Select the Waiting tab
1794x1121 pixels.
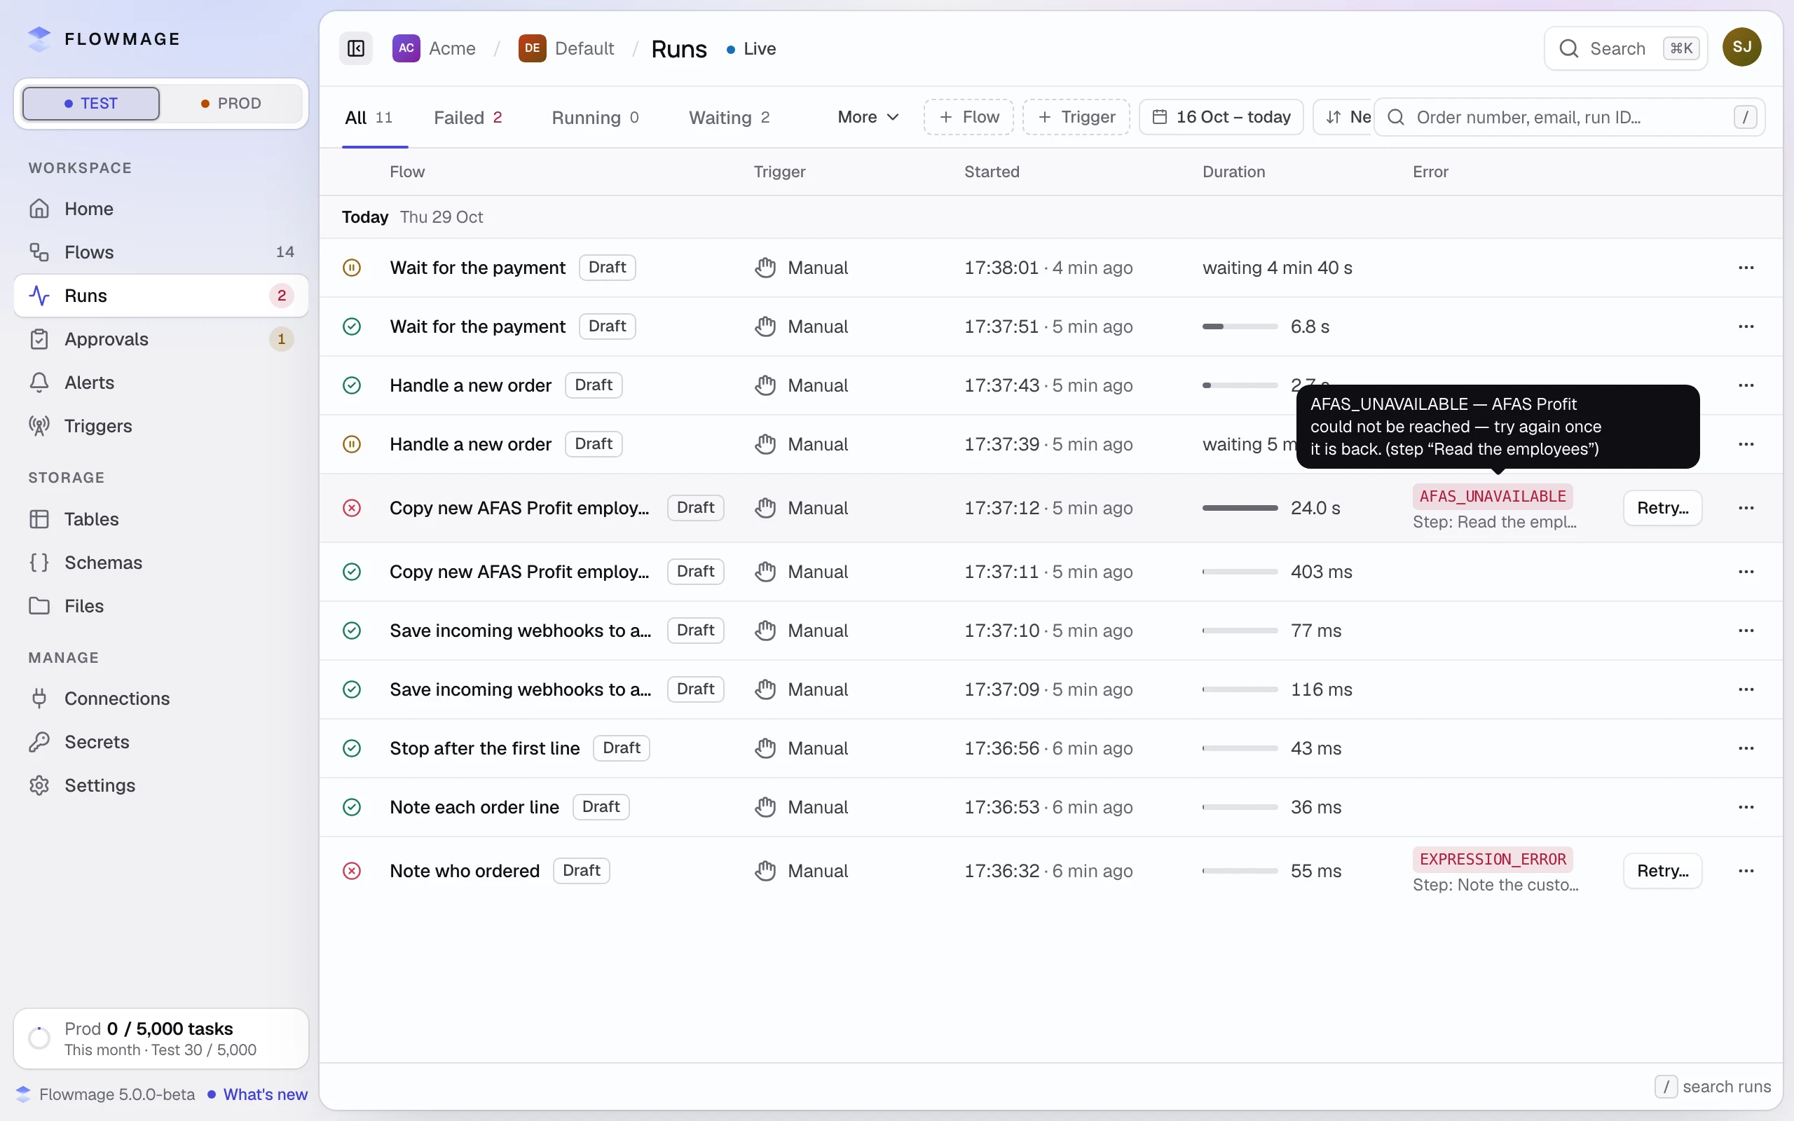pyautogui.click(x=730, y=117)
